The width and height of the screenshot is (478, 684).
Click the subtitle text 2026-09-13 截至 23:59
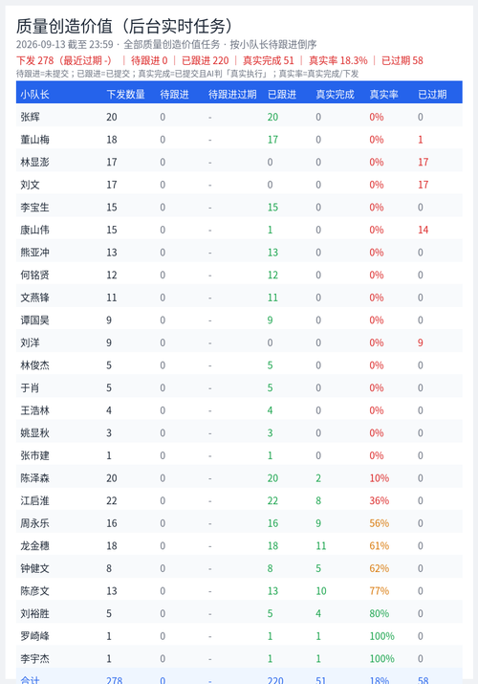coord(64,45)
